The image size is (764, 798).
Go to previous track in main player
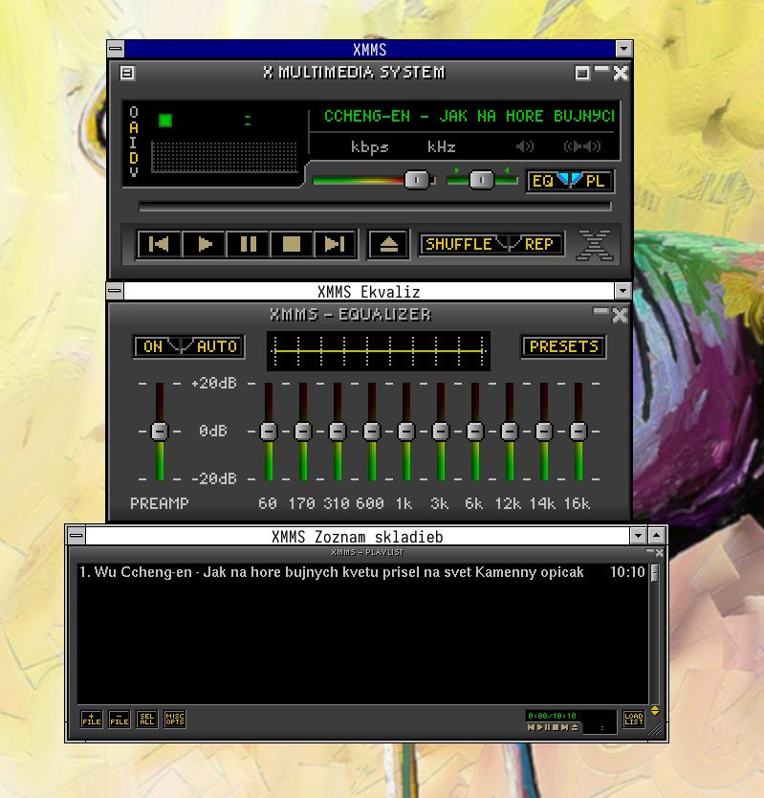click(159, 244)
